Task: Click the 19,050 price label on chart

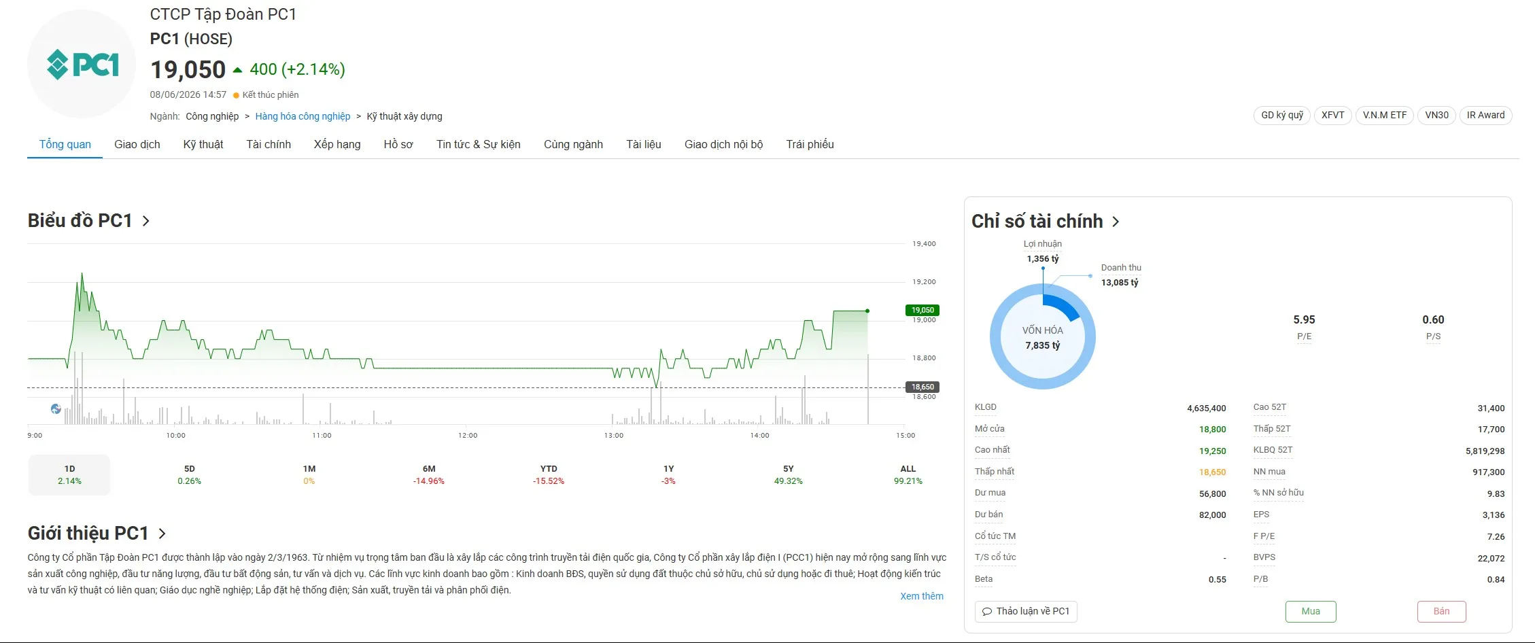Action: [922, 310]
